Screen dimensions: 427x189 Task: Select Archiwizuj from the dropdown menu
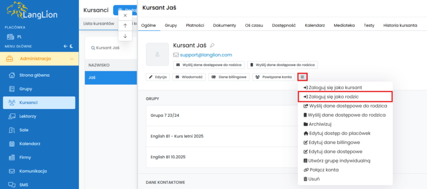click(x=318, y=124)
